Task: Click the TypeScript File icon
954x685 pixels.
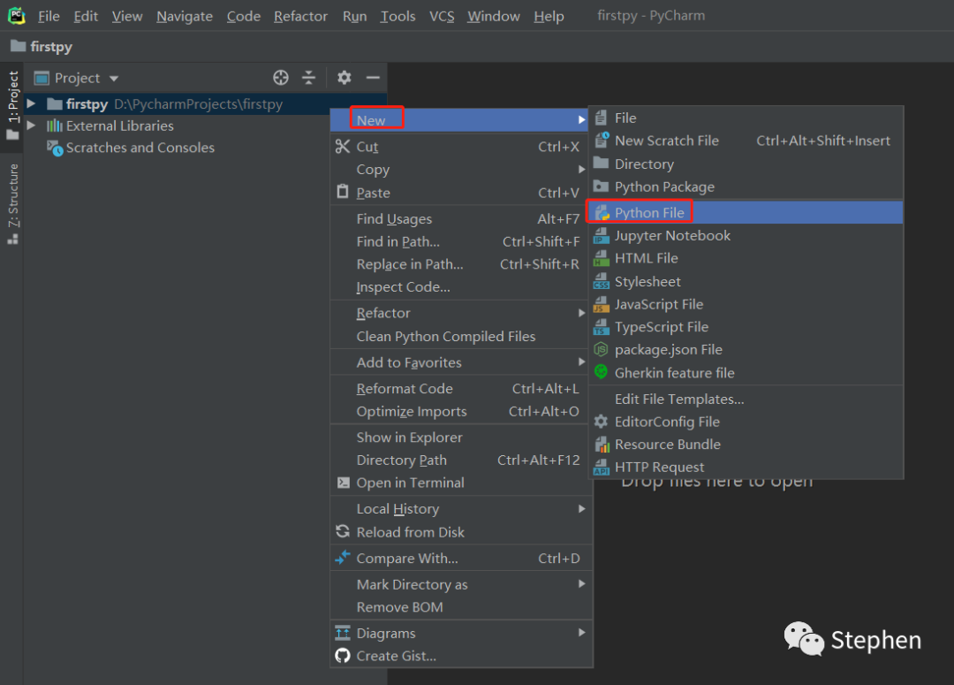Action: coord(602,327)
